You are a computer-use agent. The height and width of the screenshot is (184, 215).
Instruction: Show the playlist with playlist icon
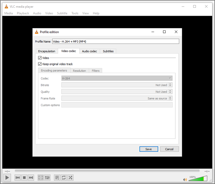click(x=57, y=178)
